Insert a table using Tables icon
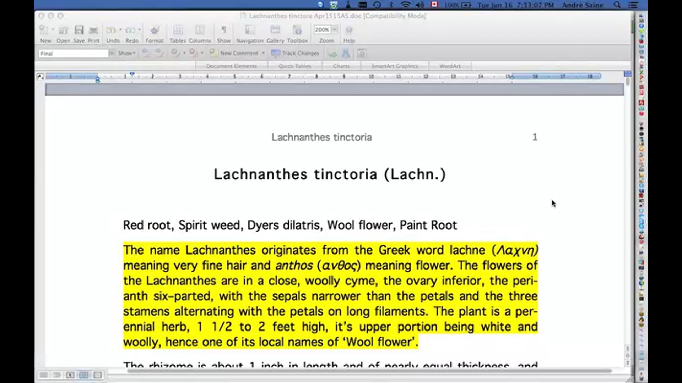This screenshot has height=383, width=682. 178,30
